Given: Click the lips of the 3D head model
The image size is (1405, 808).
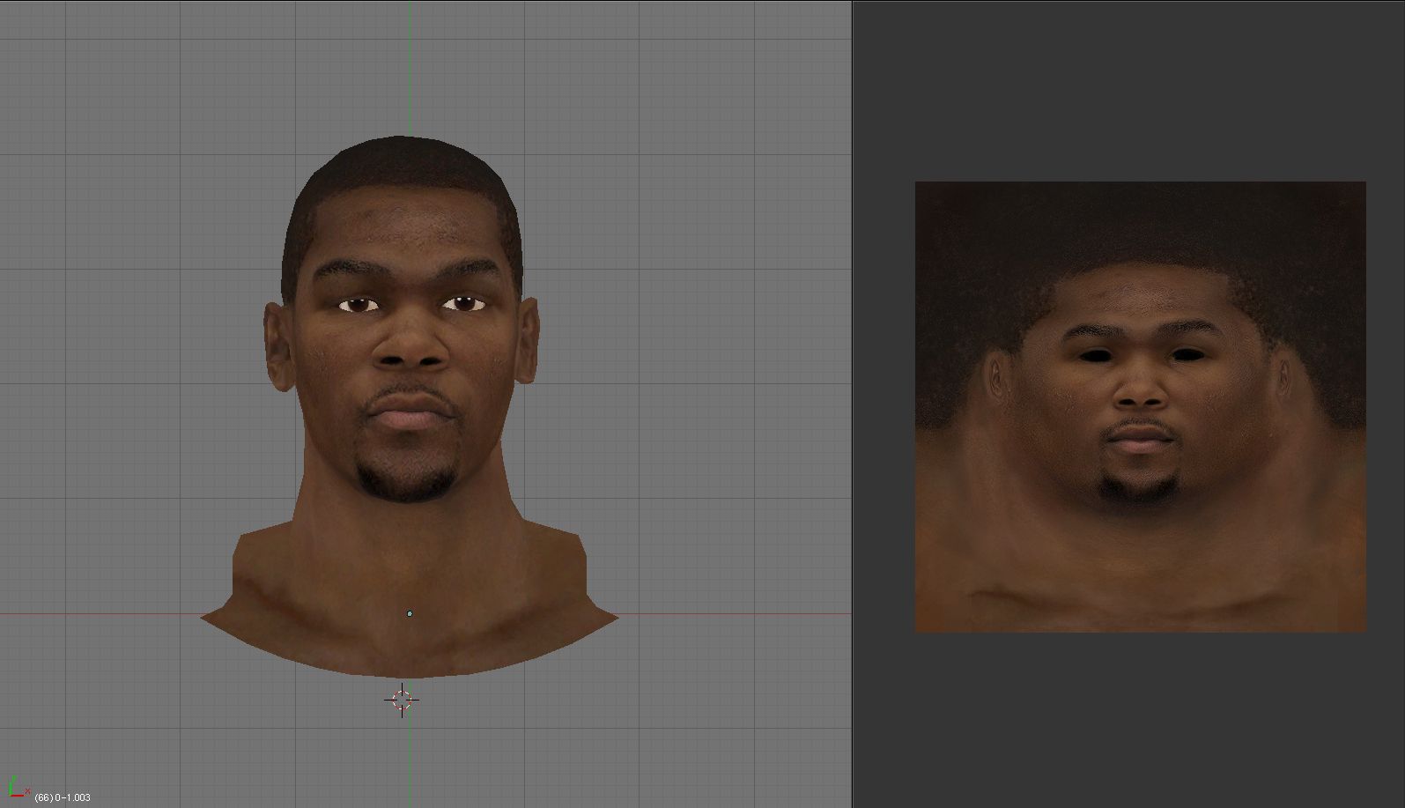Looking at the screenshot, I should pos(410,411).
